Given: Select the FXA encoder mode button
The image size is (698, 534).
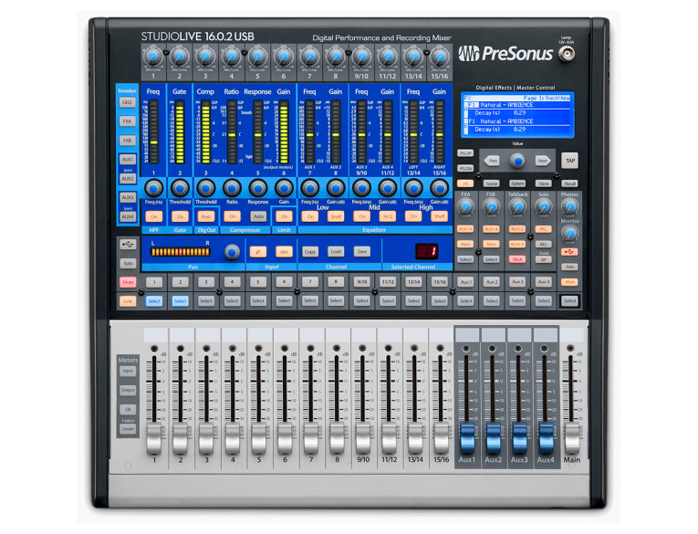Looking at the screenshot, I should pyautogui.click(x=128, y=121).
